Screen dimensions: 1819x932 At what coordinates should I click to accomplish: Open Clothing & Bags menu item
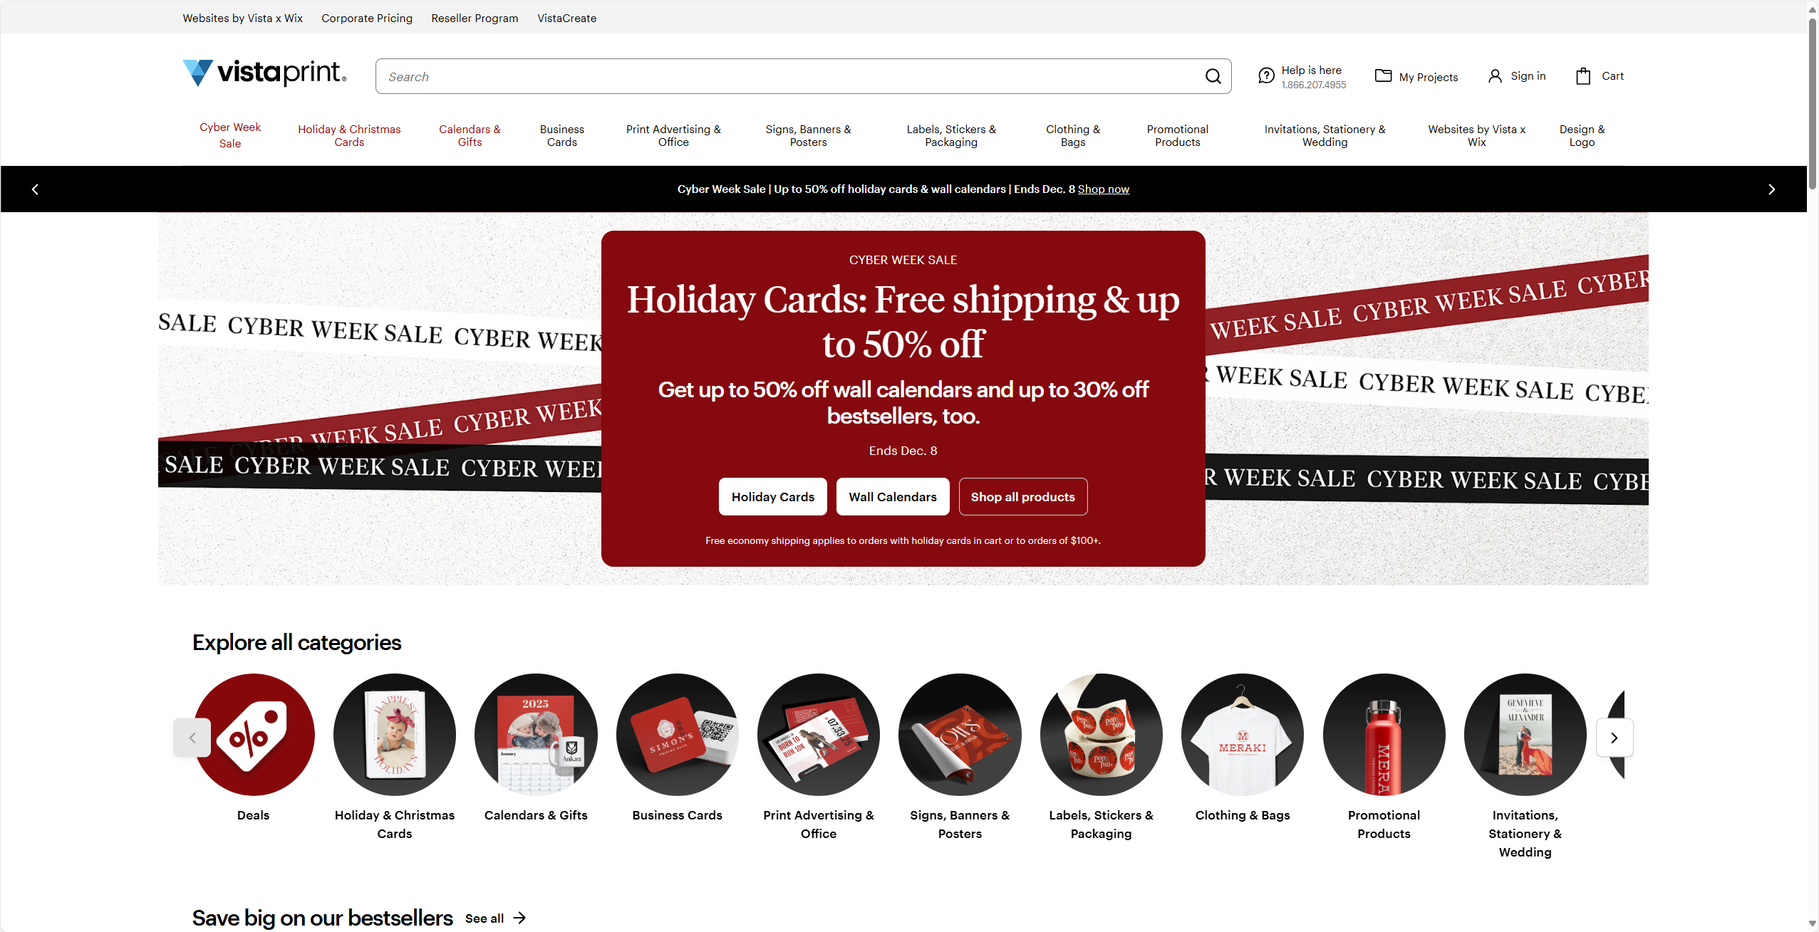point(1072,135)
